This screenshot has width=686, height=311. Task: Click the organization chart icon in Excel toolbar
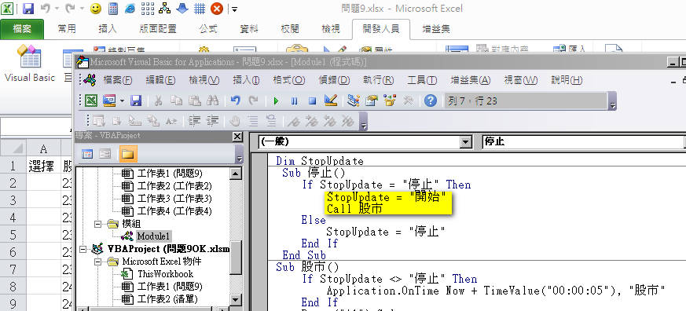(165, 9)
